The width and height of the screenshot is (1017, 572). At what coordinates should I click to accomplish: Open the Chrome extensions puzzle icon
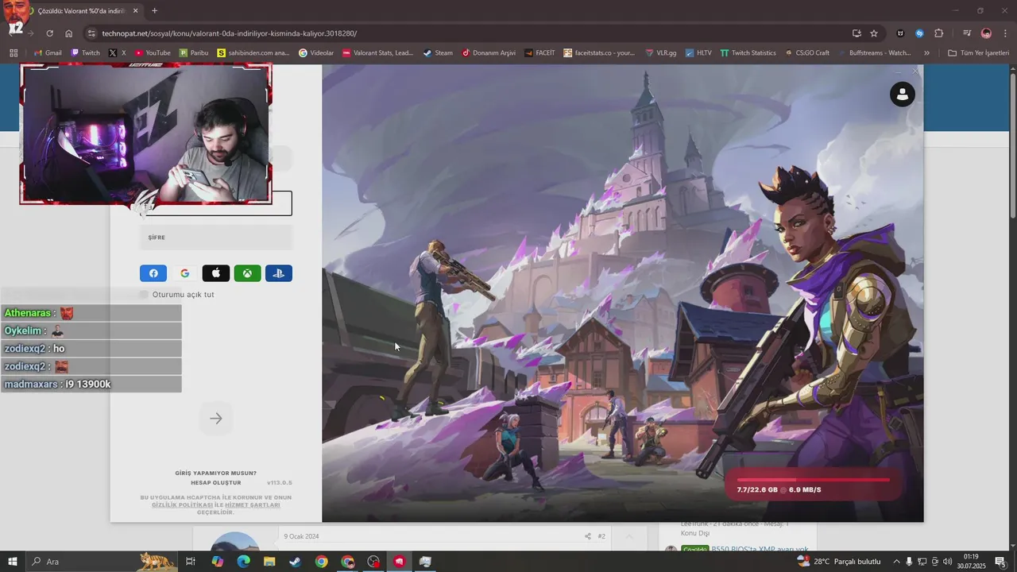click(x=938, y=33)
